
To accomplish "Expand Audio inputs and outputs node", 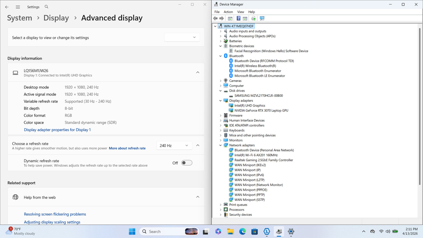I will pyautogui.click(x=220, y=31).
